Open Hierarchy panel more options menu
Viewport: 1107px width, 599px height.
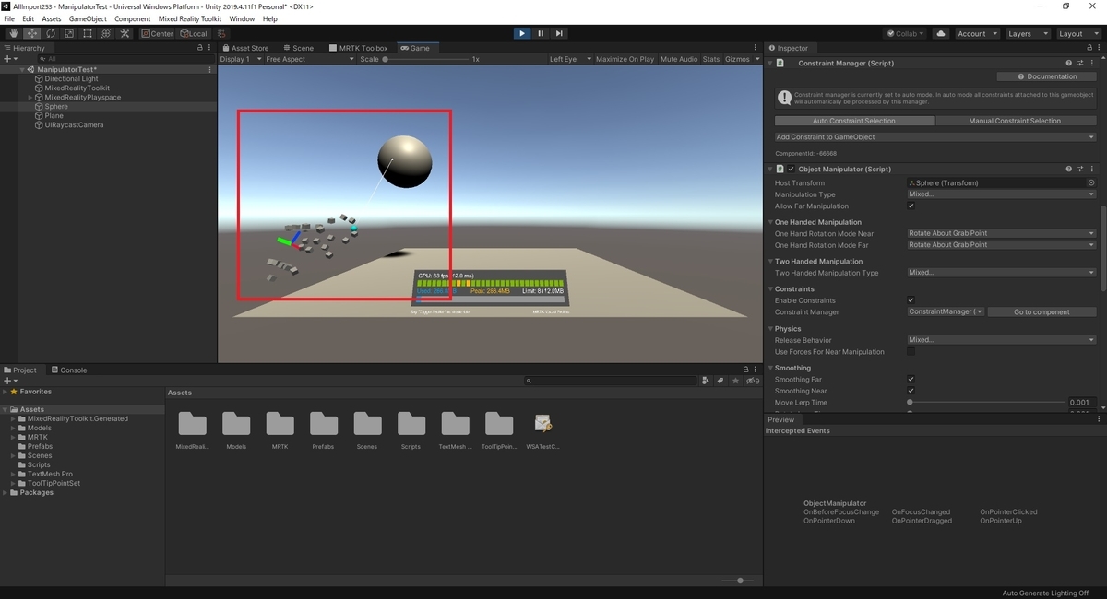coord(211,48)
